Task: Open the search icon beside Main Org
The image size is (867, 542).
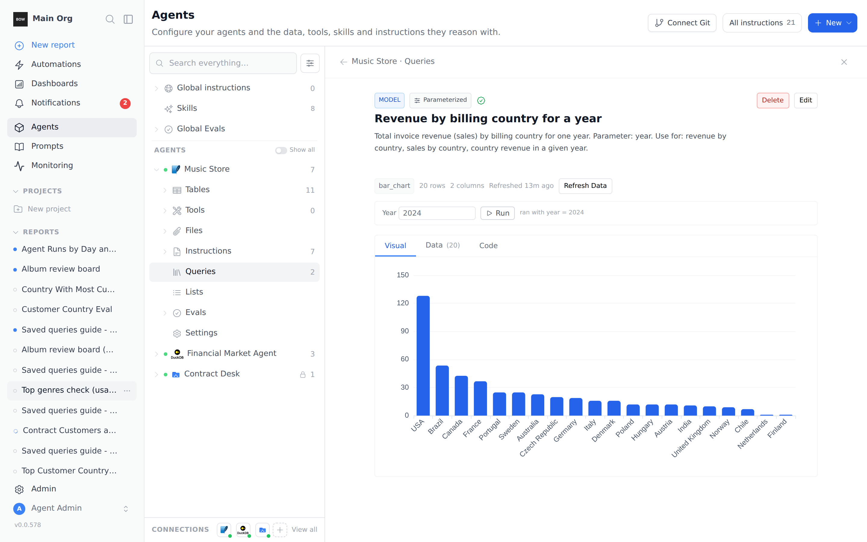Action: tap(110, 19)
